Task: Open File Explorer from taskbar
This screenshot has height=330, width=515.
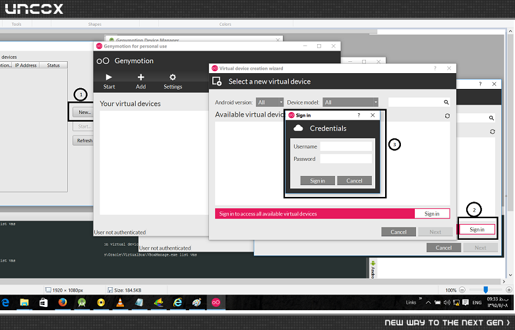Action: [24, 302]
